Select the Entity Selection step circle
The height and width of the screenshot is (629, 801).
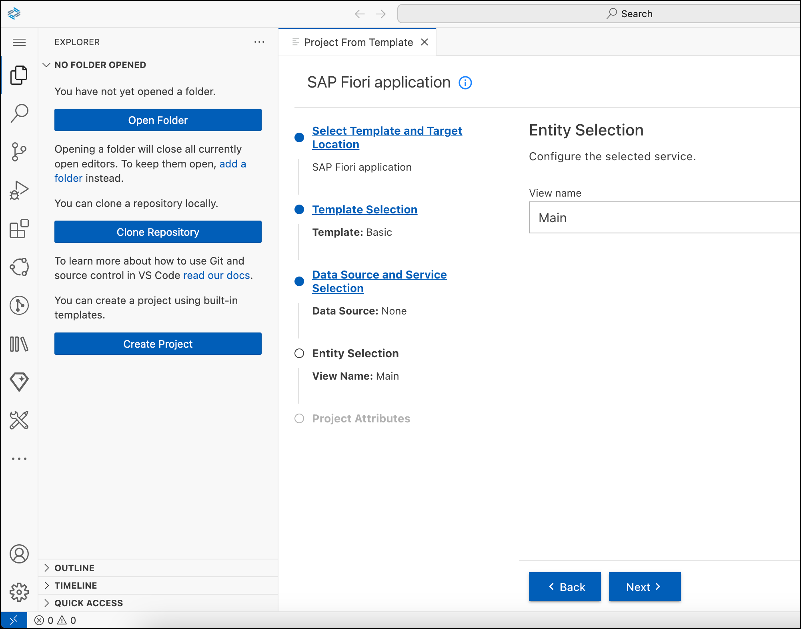pos(299,353)
